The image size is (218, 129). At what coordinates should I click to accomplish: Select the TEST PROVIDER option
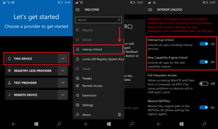tap(31, 83)
